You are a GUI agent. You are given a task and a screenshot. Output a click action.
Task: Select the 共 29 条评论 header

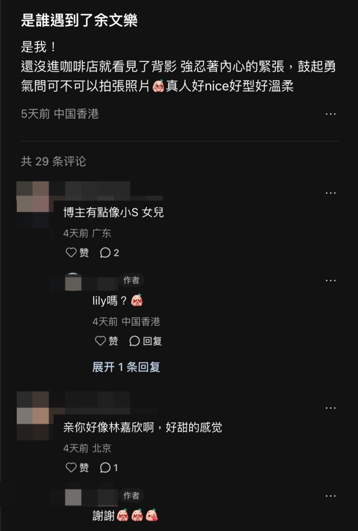pos(53,161)
